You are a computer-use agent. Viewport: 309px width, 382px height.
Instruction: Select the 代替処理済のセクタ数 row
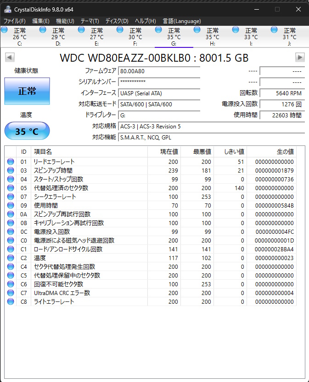89,188
